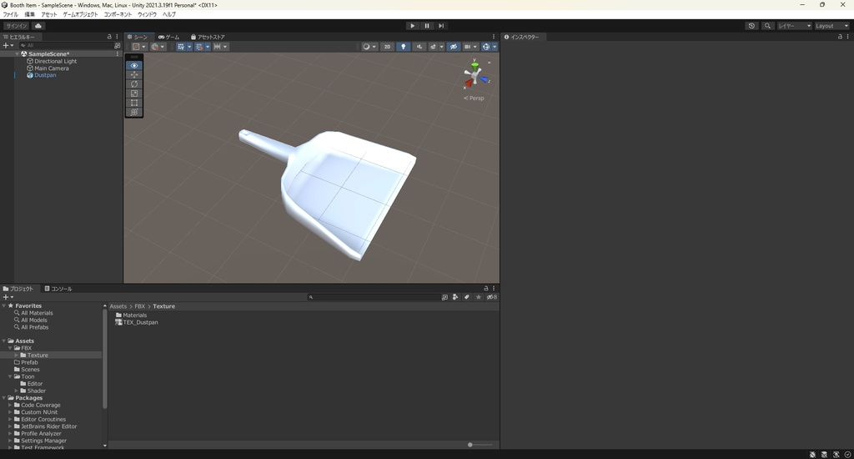Open the Project plus create dropdown
854x459 pixels.
click(8, 297)
